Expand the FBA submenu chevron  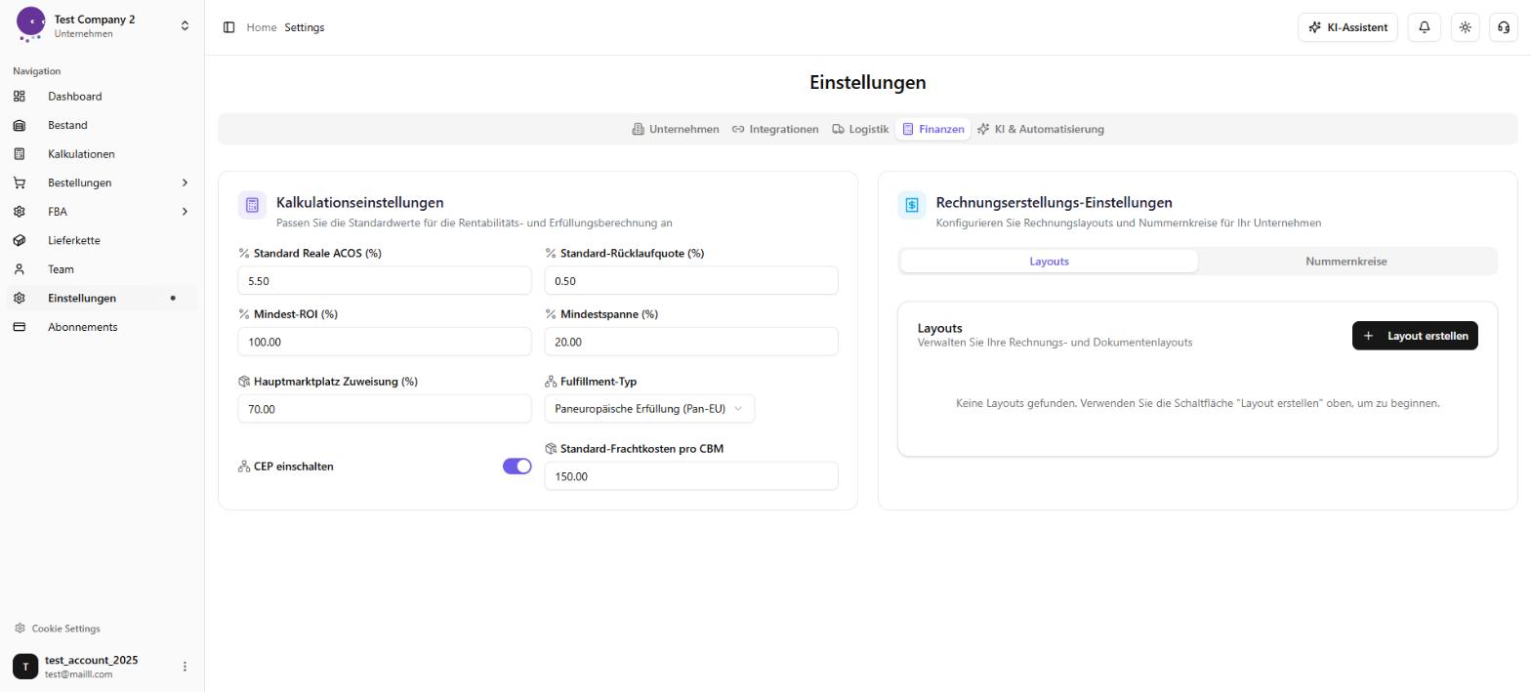click(x=185, y=212)
